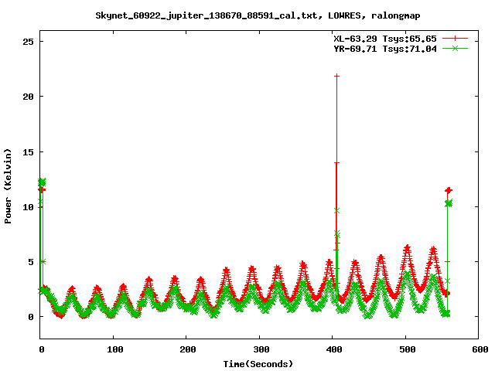Image resolution: width=495 pixels, height=371 pixels.
Task: Click y-axis tick label 15
Action: coord(28,152)
